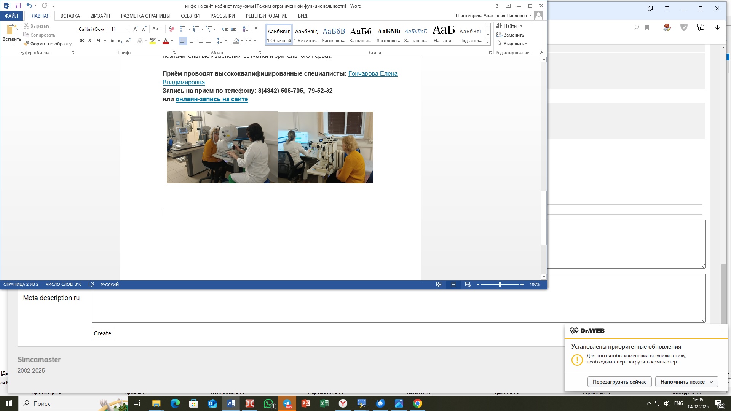
Task: Follow the онлайн-запись на сайте link
Action: tap(212, 99)
